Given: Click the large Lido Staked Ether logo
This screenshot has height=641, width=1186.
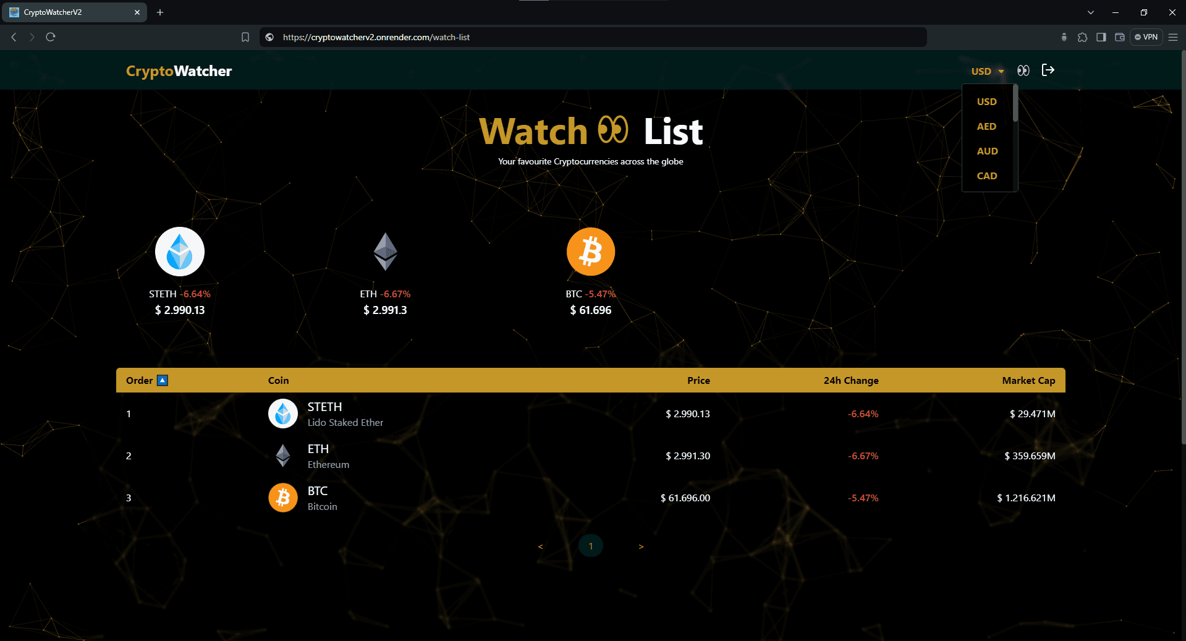Looking at the screenshot, I should pos(180,252).
